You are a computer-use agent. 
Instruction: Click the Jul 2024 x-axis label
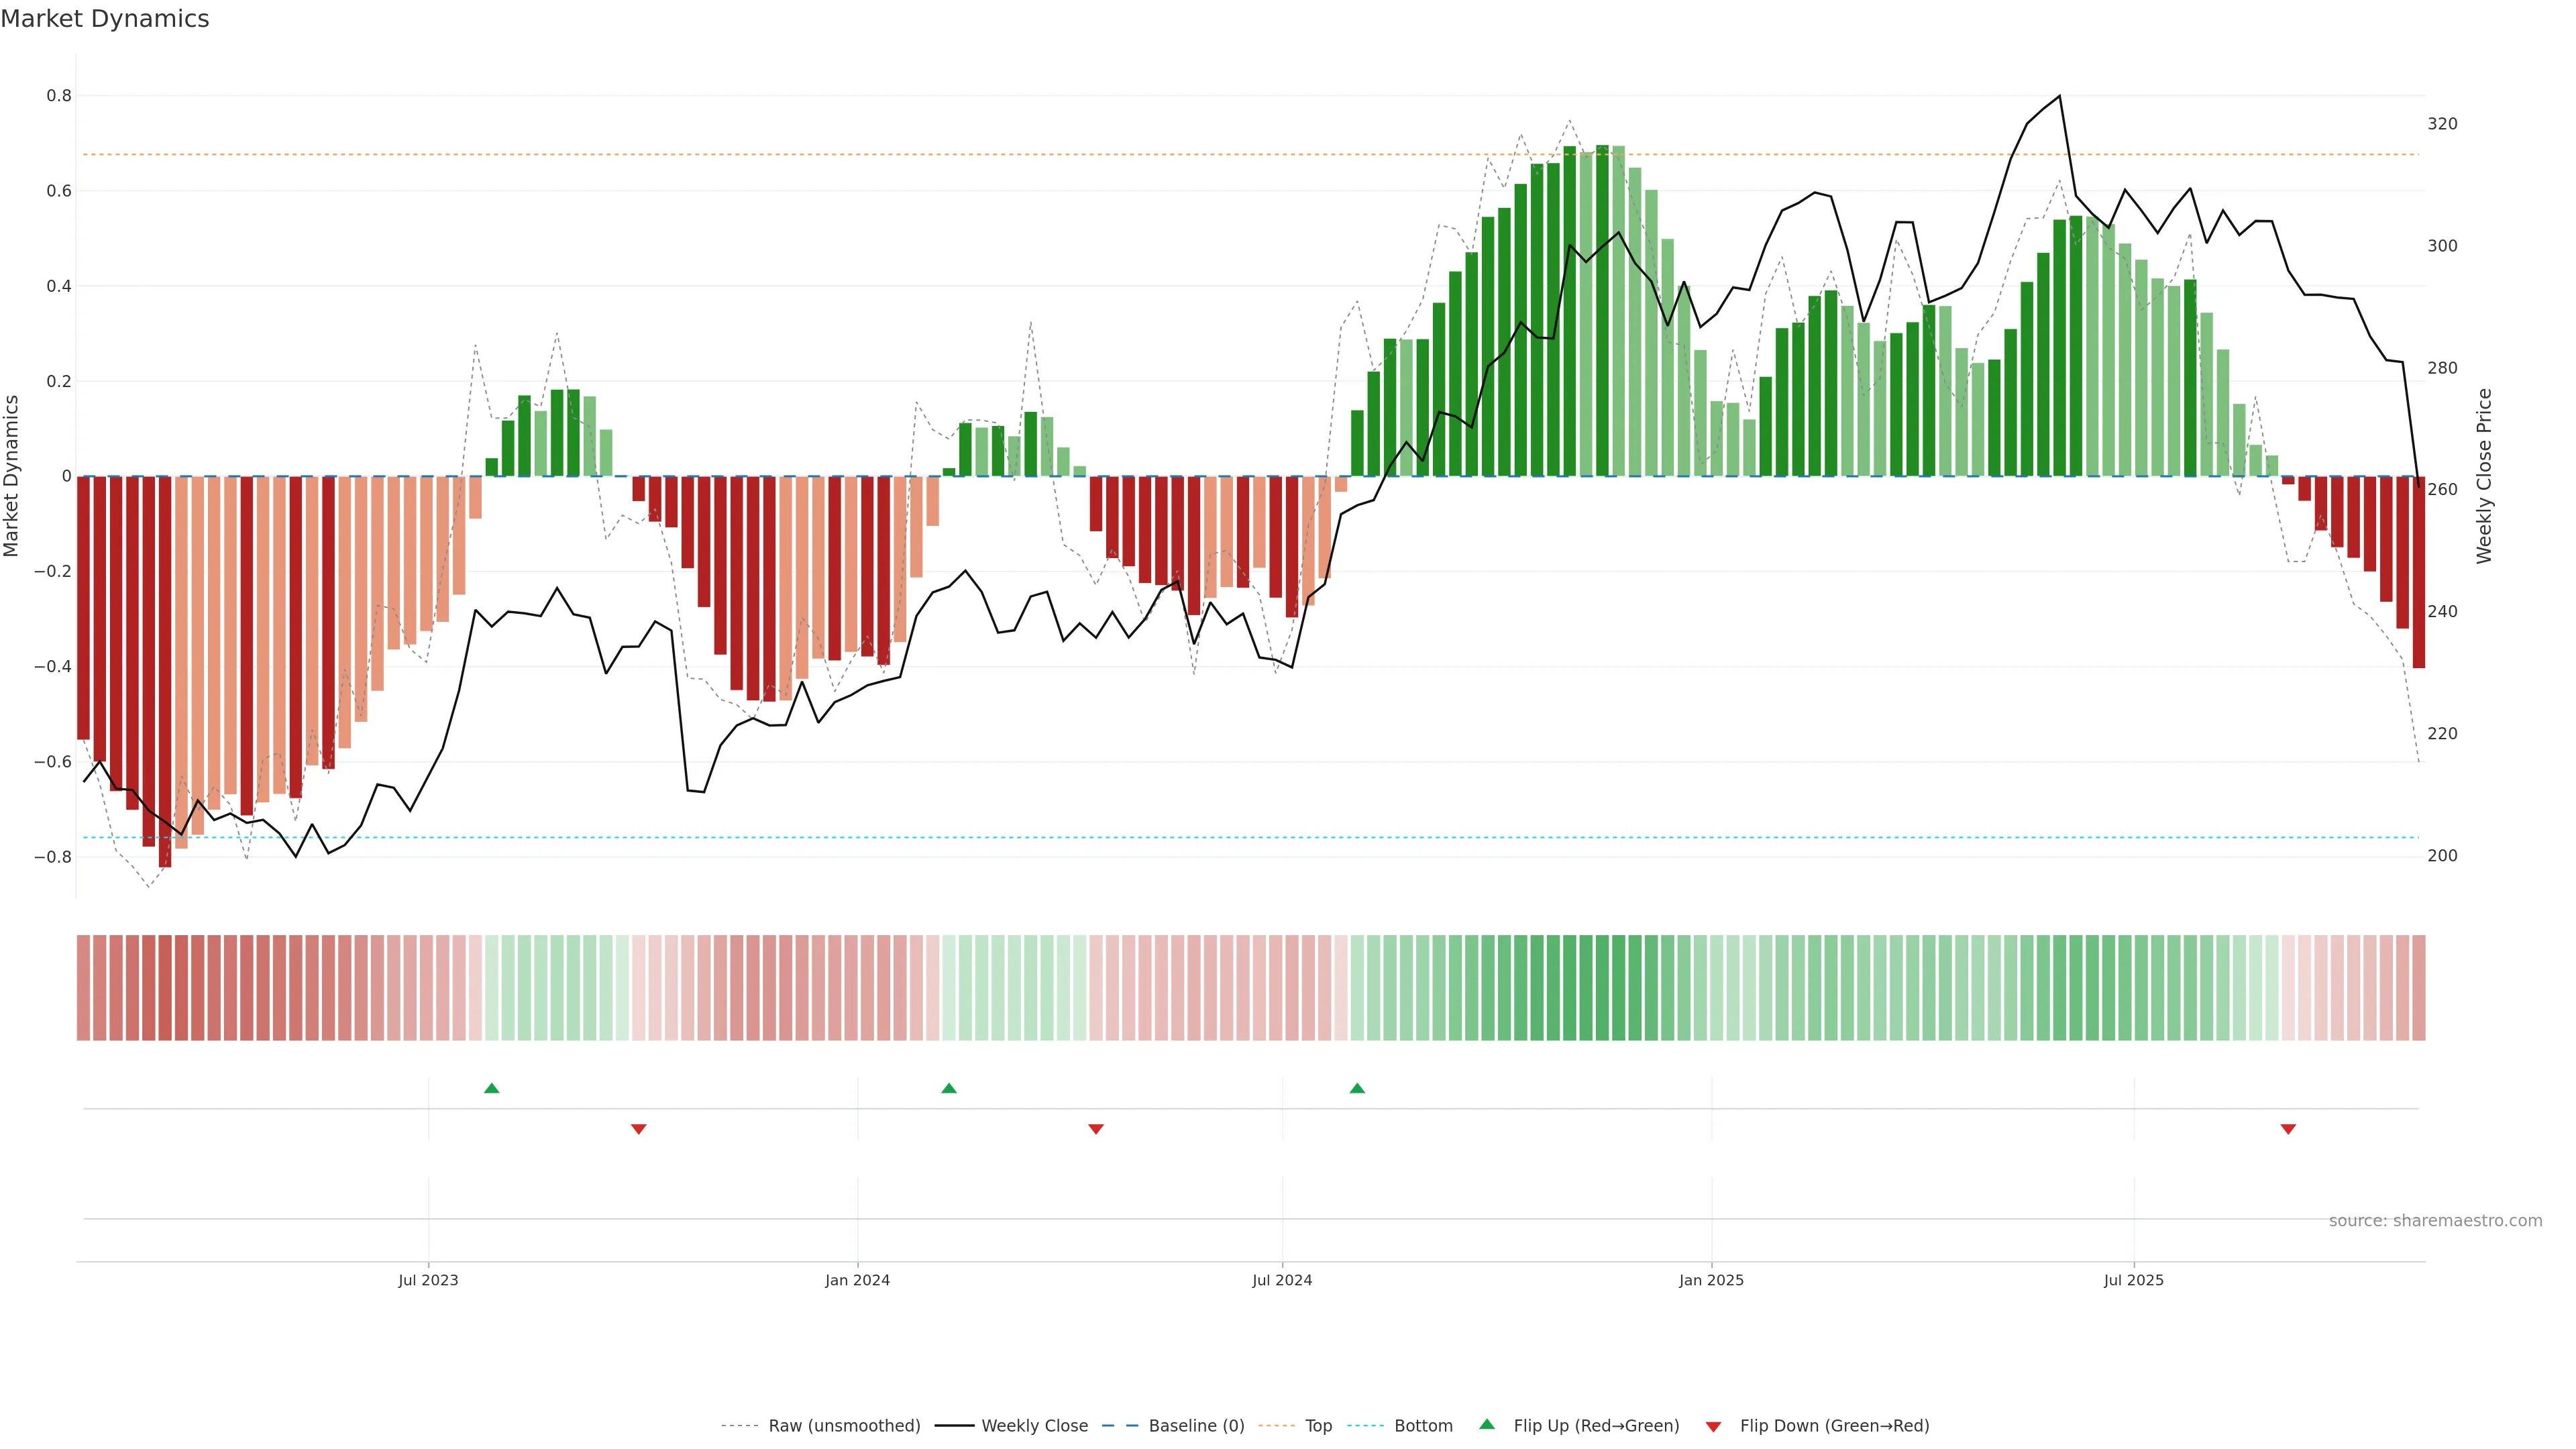(1282, 1280)
